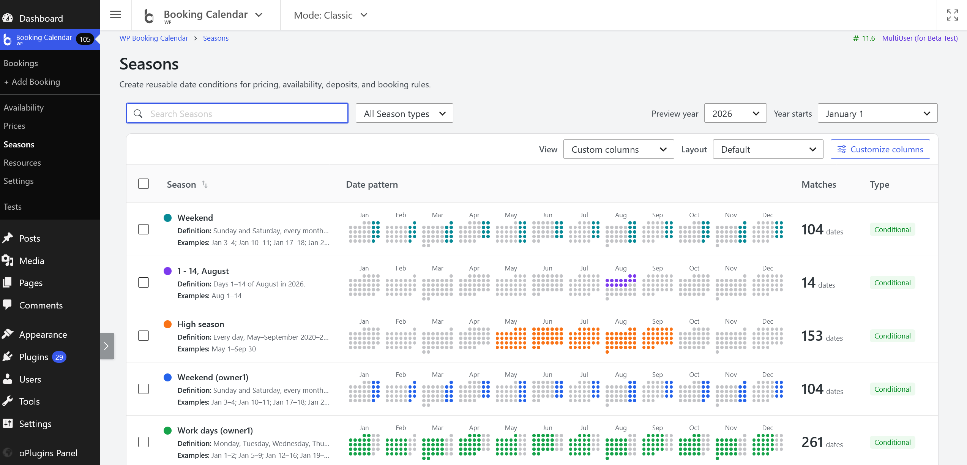The height and width of the screenshot is (465, 967).
Task: Expand the Mode: Classic dropdown
Action: click(331, 15)
